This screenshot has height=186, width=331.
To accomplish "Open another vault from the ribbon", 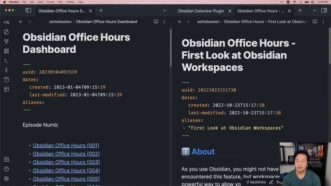I will pos(6,160).
